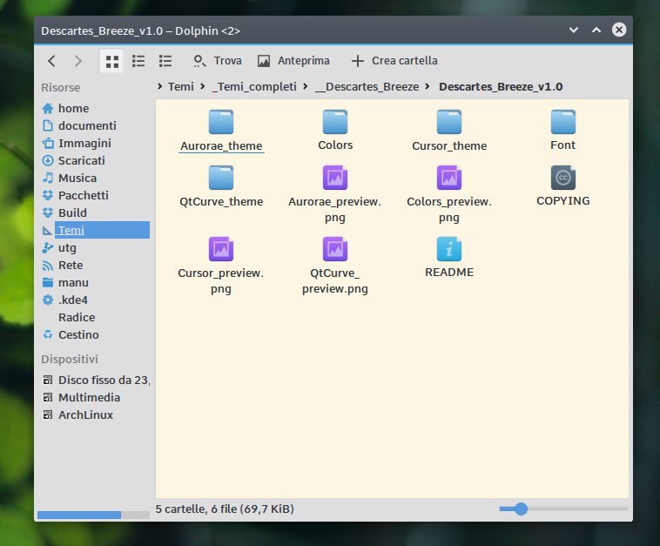Click status text '5 cartelle, 6 file'
This screenshot has height=546, width=660.
(225, 509)
